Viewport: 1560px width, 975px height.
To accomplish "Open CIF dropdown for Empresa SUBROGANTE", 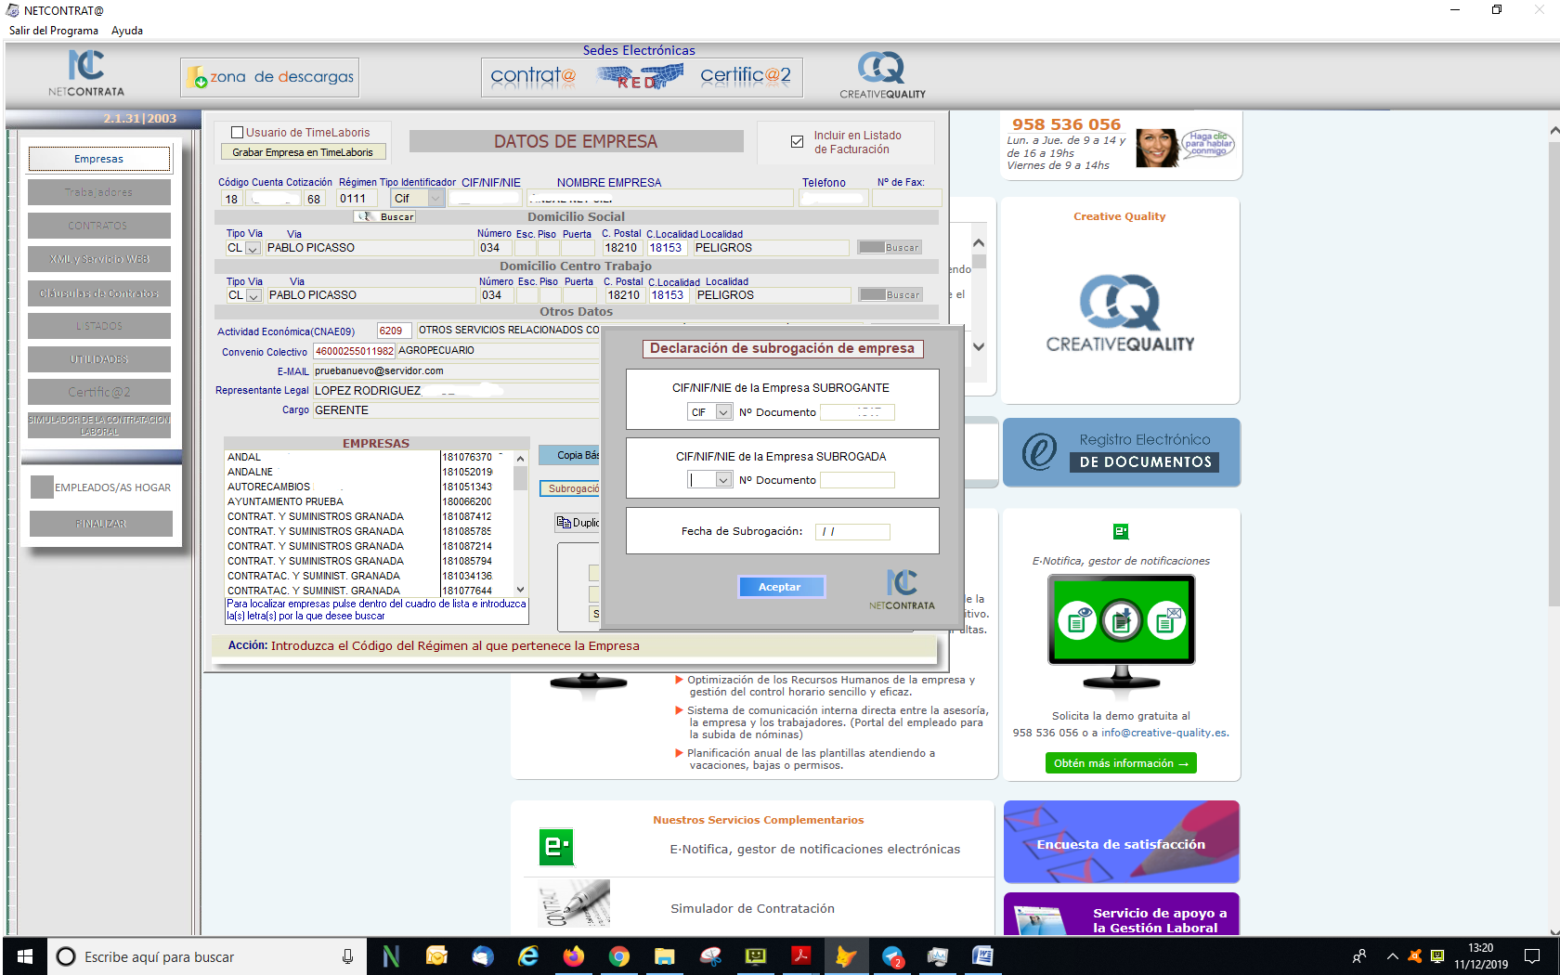I will tap(723, 412).
